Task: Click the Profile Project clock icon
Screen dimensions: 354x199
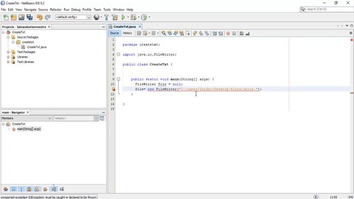Action: click(144, 17)
